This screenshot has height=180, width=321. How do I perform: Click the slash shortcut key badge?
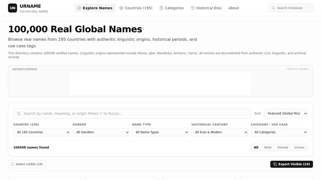[x=307, y=8]
